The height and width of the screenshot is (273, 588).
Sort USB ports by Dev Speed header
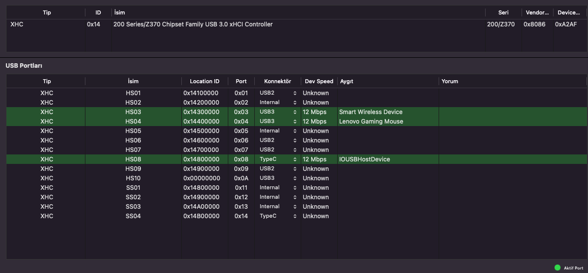tap(318, 81)
